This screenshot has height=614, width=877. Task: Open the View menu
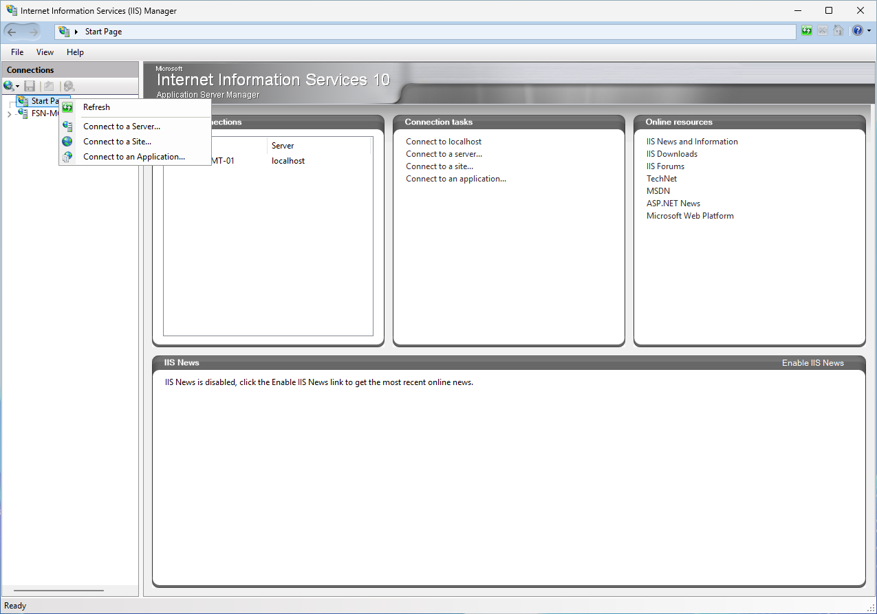(x=45, y=52)
